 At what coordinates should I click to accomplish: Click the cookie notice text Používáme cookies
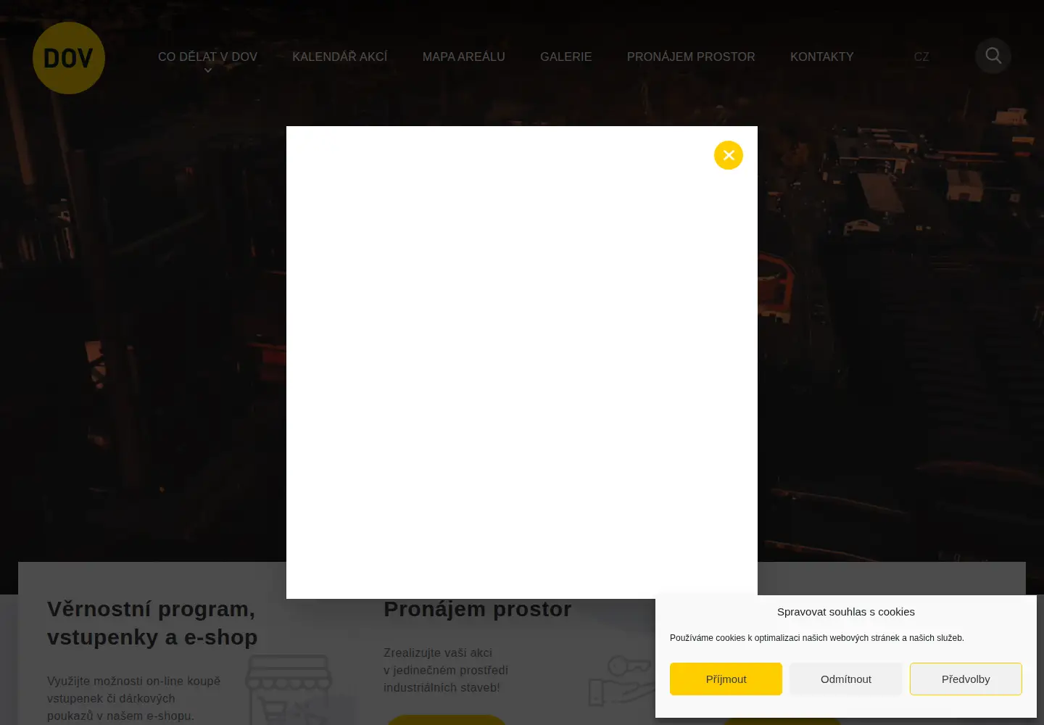pos(817,638)
